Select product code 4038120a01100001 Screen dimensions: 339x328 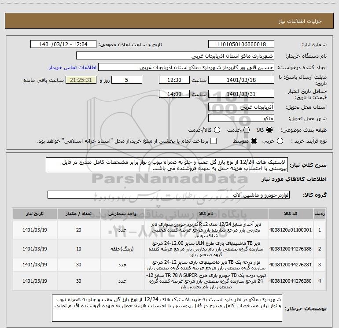pos(291,230)
